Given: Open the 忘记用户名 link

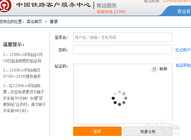Looking at the screenshot, I should tap(183, 50).
